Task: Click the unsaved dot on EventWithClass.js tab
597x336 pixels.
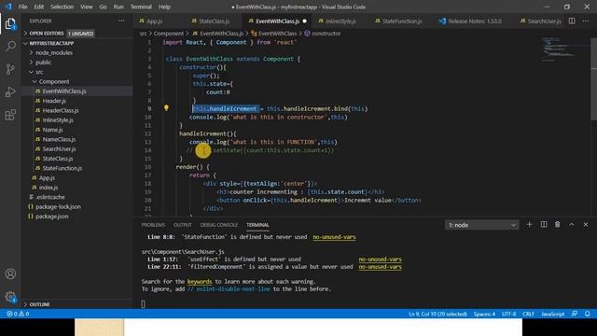Action: (x=305, y=21)
